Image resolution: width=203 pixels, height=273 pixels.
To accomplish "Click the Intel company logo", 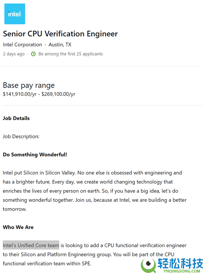I will (x=15, y=14).
